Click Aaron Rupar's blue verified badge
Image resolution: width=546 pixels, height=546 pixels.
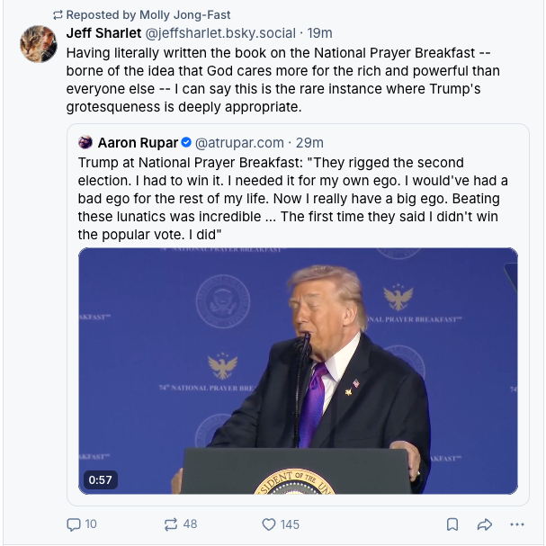[x=186, y=142]
